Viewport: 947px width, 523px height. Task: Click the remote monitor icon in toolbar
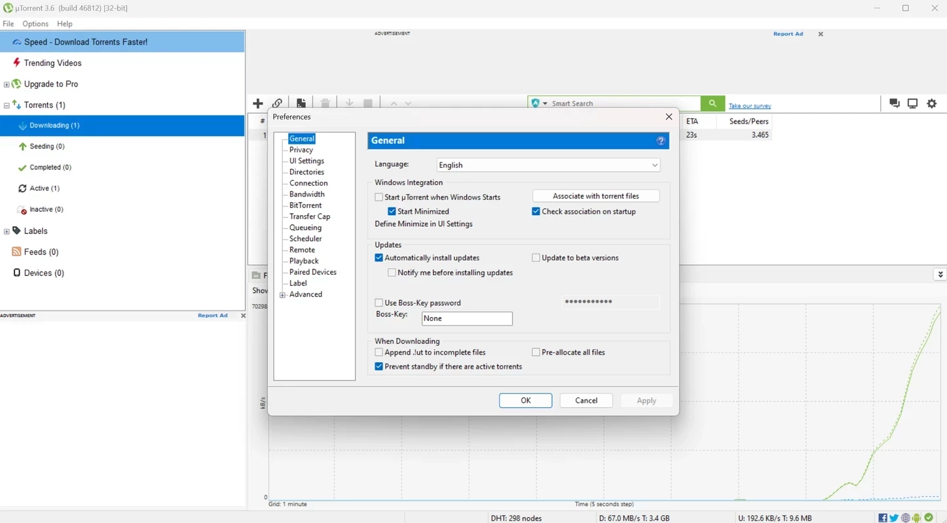[912, 103]
